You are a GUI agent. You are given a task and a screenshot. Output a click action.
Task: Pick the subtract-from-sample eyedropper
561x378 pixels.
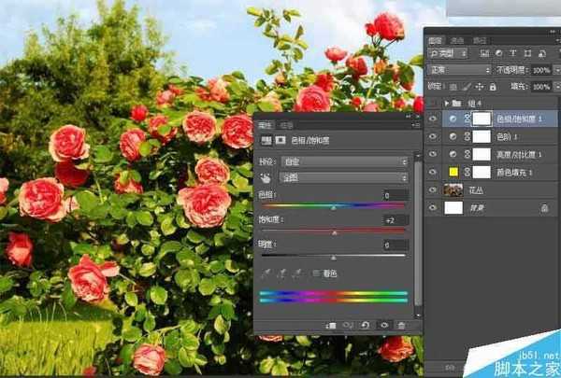coord(298,273)
